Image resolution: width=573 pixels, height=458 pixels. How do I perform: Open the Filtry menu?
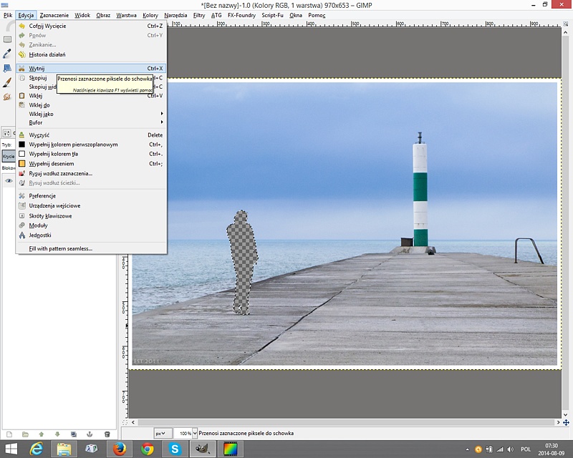(x=199, y=15)
